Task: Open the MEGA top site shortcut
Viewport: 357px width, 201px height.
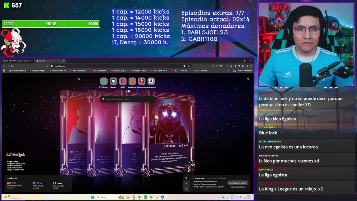Action: point(123,81)
